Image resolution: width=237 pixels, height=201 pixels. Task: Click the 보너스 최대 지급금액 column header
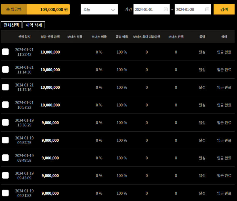(x=147, y=37)
